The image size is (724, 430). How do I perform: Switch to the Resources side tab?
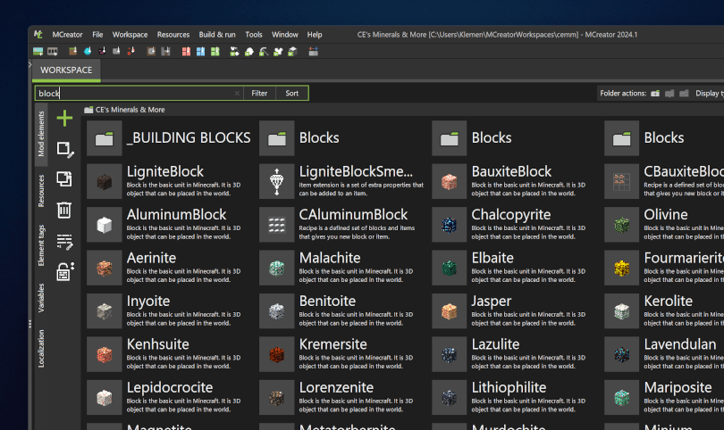tap(41, 190)
